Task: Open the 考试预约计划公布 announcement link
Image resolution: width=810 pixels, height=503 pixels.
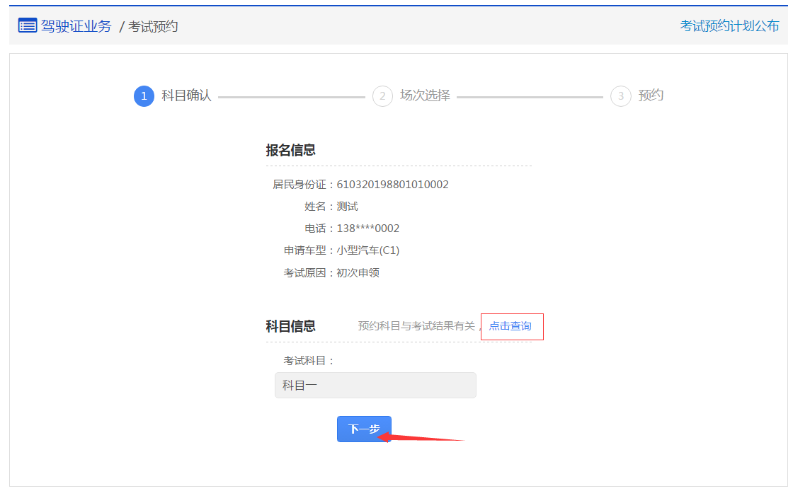Action: click(x=730, y=26)
